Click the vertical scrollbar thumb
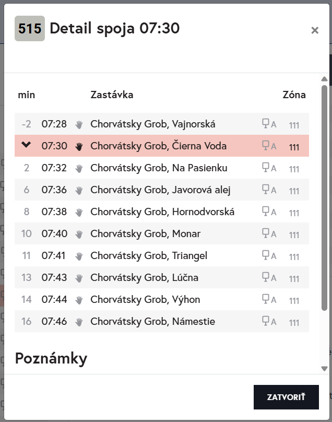The height and width of the screenshot is (422, 332). coord(325,198)
